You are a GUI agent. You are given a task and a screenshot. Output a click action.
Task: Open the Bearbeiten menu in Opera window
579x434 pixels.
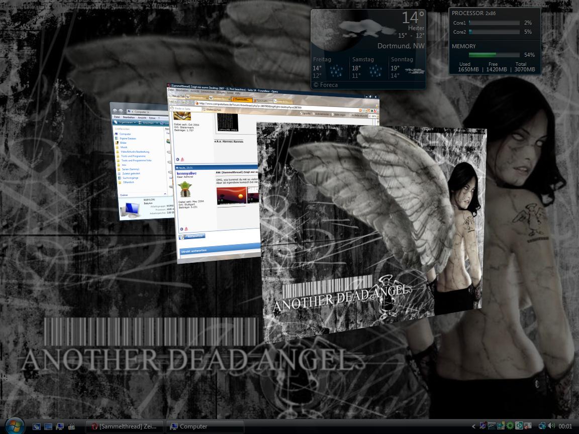click(x=182, y=90)
